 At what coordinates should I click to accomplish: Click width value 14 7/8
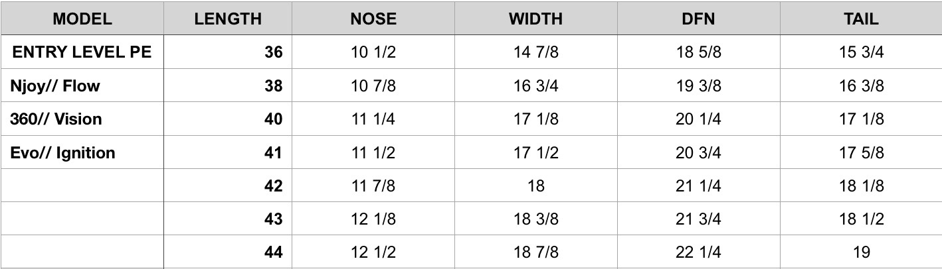(x=535, y=52)
